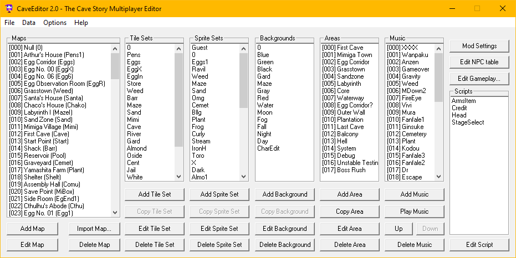Click down arrow of Maps list scrollbar
The height and width of the screenshot is (258, 516).
[115, 213]
